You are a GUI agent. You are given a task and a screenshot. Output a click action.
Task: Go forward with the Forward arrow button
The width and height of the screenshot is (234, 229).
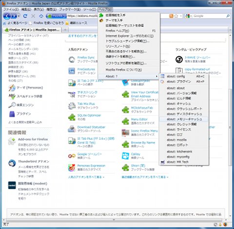14,16
